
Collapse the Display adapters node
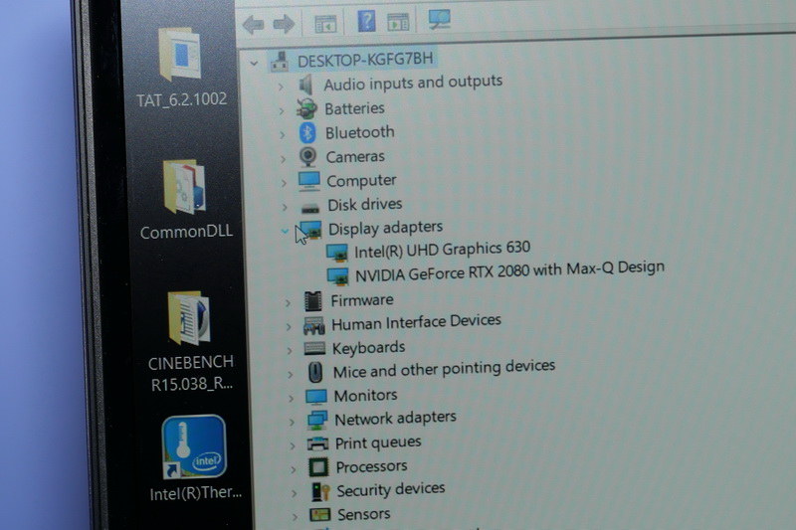click(x=286, y=232)
